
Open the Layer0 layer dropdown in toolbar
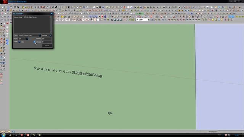(143, 20)
